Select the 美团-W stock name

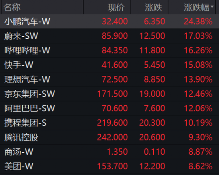click(19, 166)
